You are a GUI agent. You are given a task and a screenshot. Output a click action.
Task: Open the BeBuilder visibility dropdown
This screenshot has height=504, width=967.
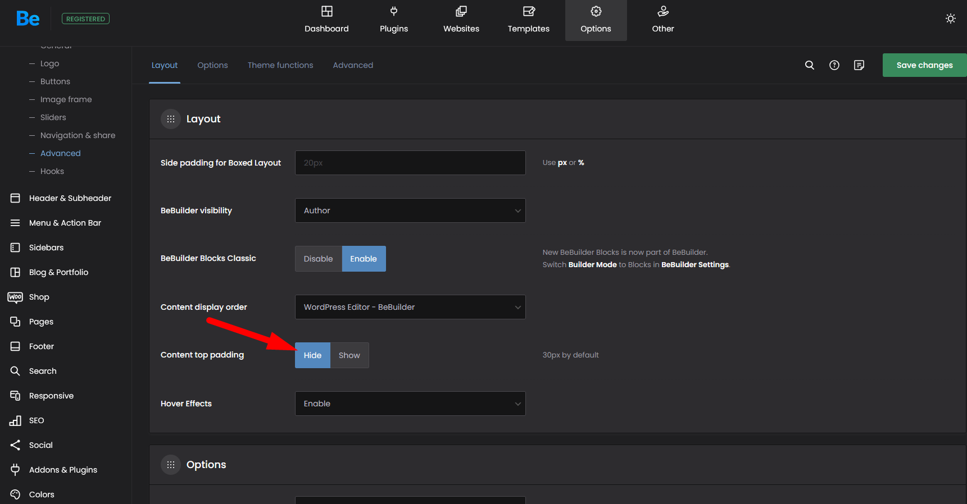pos(410,210)
